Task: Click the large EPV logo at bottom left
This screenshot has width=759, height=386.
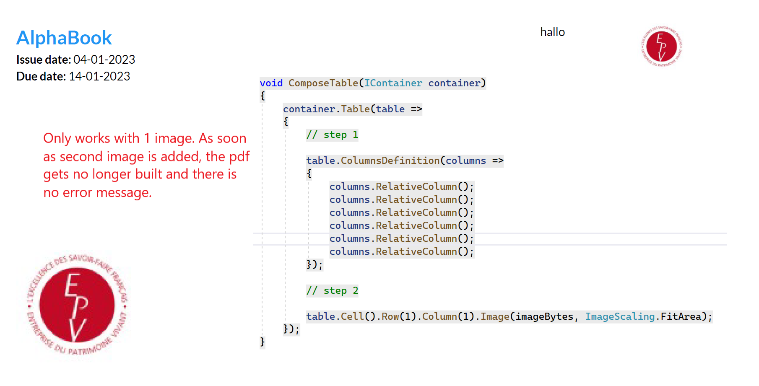Action: pyautogui.click(x=78, y=306)
